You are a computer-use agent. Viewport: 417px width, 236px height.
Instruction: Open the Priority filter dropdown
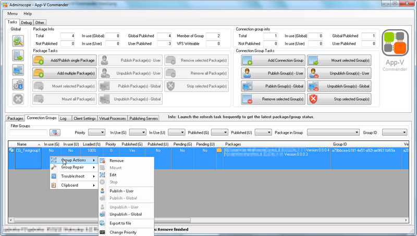pos(96,133)
